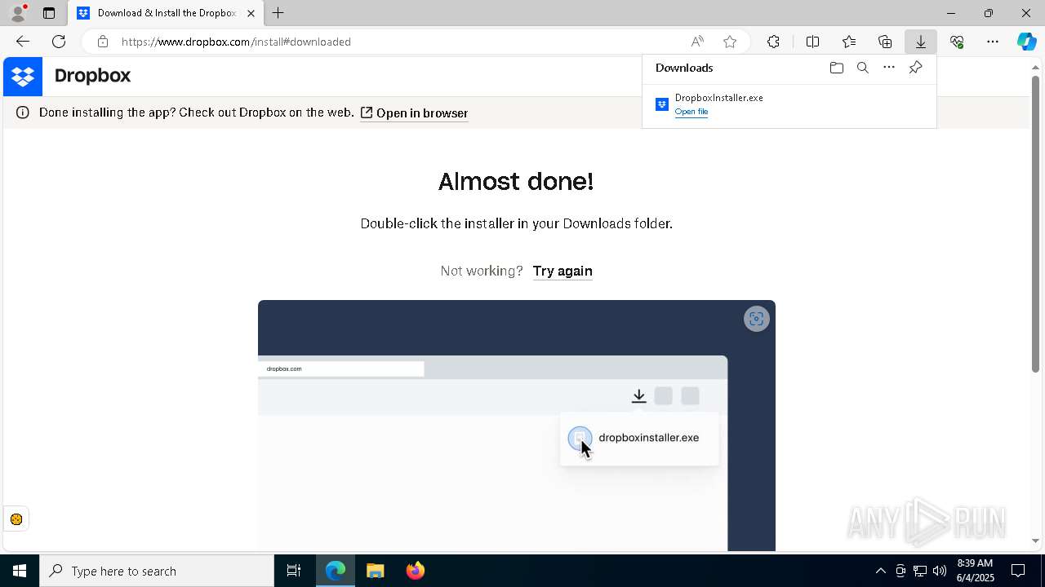This screenshot has width=1045, height=587.
Task: Toggle the Downloads toolbar button
Action: tap(921, 42)
